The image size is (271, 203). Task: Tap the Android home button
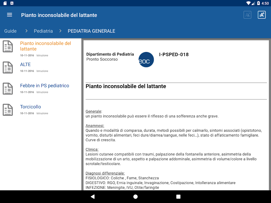(136, 197)
